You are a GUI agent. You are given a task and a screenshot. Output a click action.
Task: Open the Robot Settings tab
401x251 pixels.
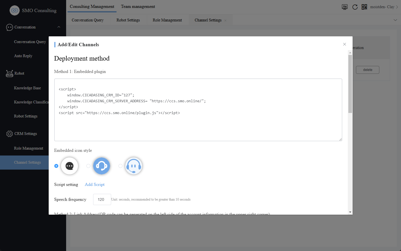pyautogui.click(x=128, y=20)
